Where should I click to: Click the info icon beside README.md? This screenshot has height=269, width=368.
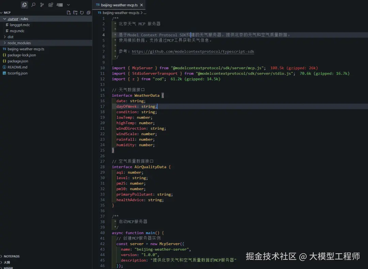pos(4,67)
